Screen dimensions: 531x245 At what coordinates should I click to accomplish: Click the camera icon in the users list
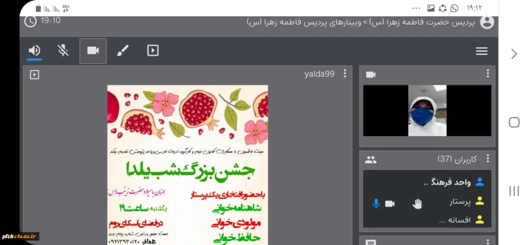pyautogui.click(x=390, y=204)
